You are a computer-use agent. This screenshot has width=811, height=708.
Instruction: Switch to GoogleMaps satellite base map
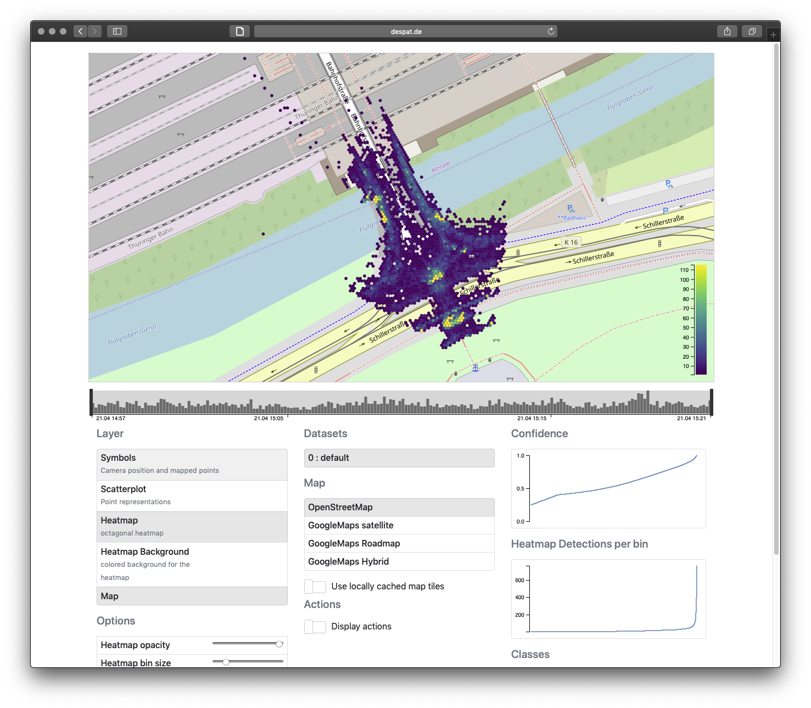coord(399,525)
